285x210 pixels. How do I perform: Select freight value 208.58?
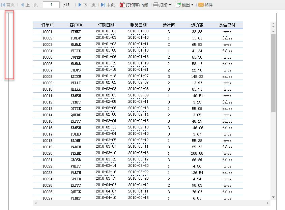click(x=197, y=153)
